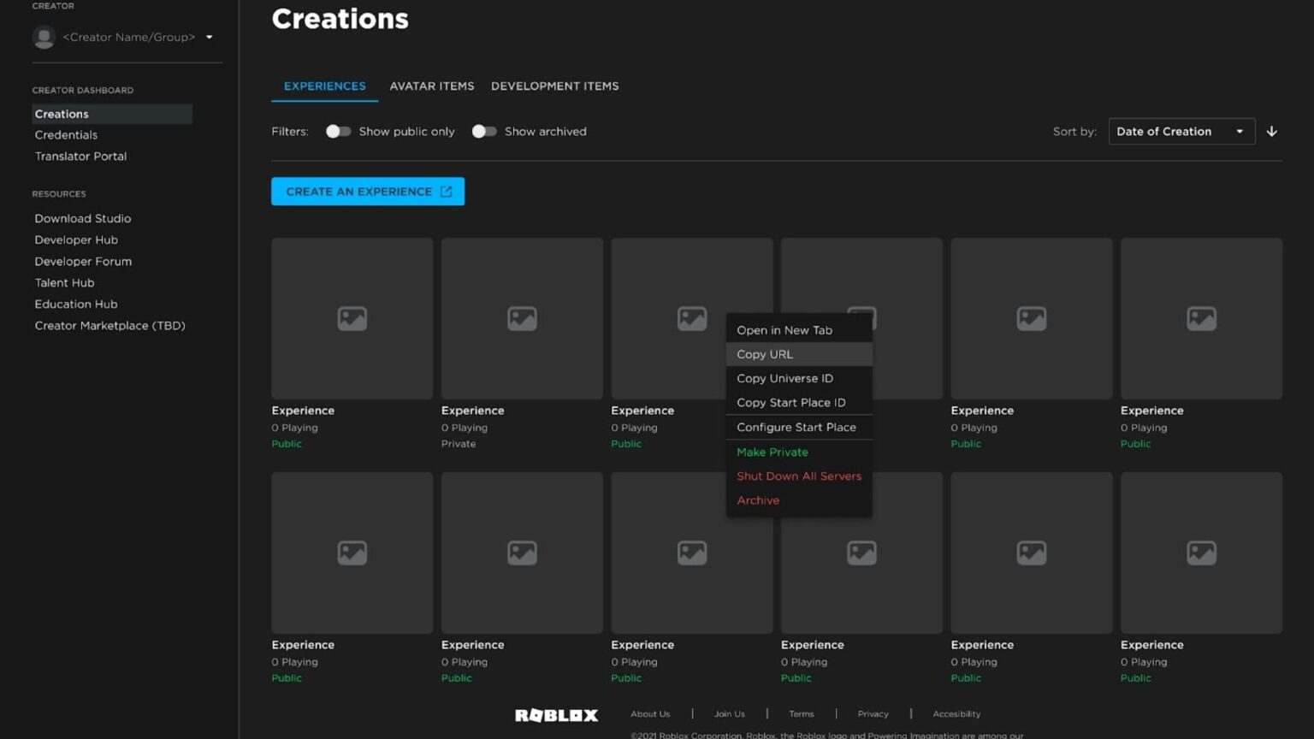Open the DEVELOPMENT ITEMS tab
The height and width of the screenshot is (739, 1314).
(x=554, y=86)
